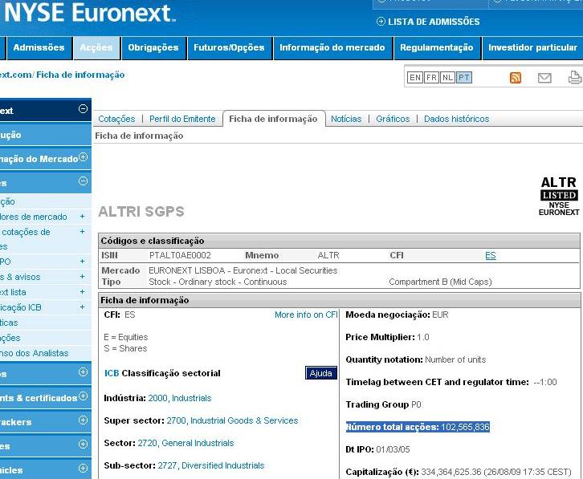Click the ALTRI SGPS heading
Viewport: 583px width, 479px height.
pyautogui.click(x=141, y=212)
